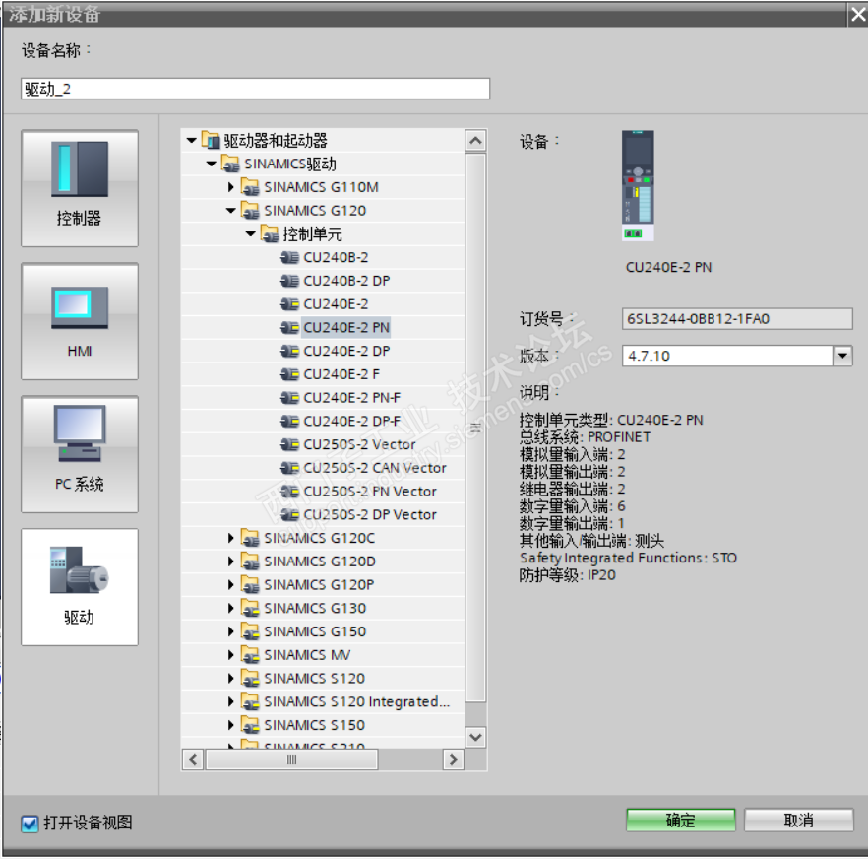The image size is (868, 859).
Task: Select the SINAMICS G150 tree row text
Action: pyautogui.click(x=315, y=631)
